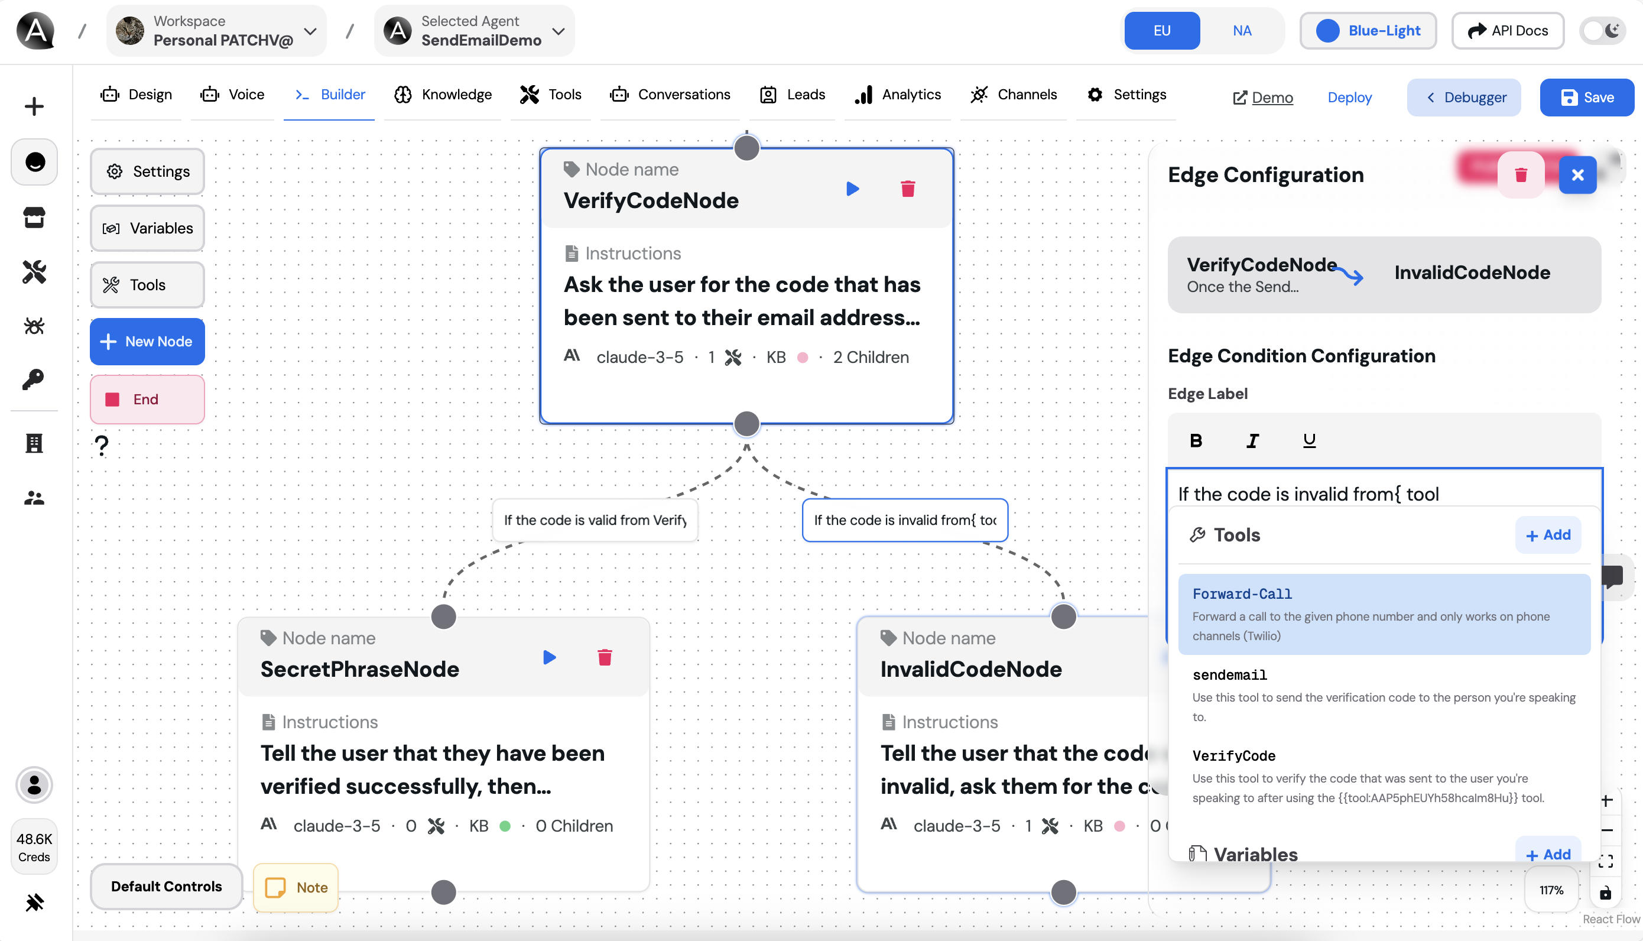Click the New Node button
1643x941 pixels.
pos(147,341)
